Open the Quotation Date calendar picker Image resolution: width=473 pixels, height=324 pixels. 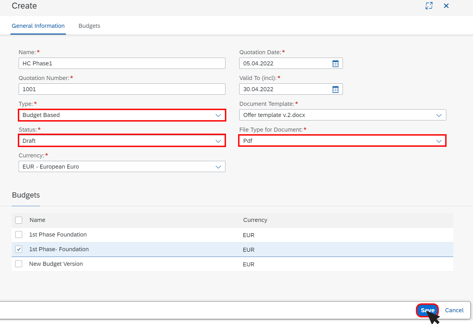click(335, 63)
